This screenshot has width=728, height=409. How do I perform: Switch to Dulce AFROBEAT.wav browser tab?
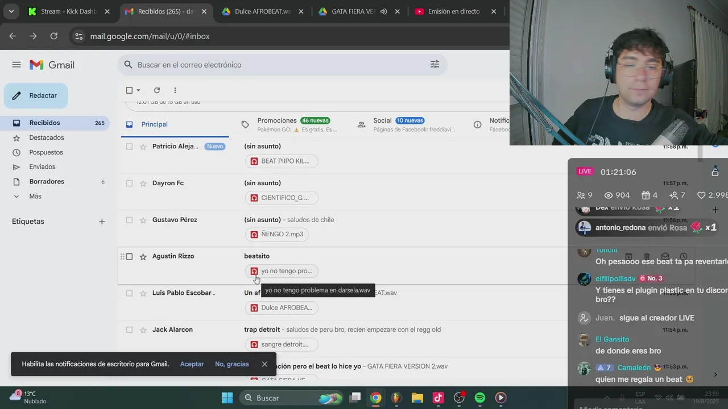pos(262,11)
